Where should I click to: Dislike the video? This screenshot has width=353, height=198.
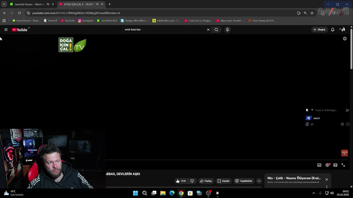pos(192,181)
